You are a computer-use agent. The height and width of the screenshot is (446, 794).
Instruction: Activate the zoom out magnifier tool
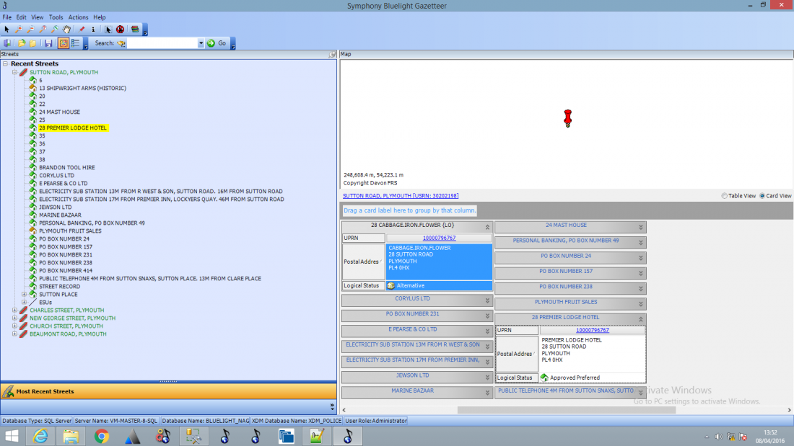(31, 30)
